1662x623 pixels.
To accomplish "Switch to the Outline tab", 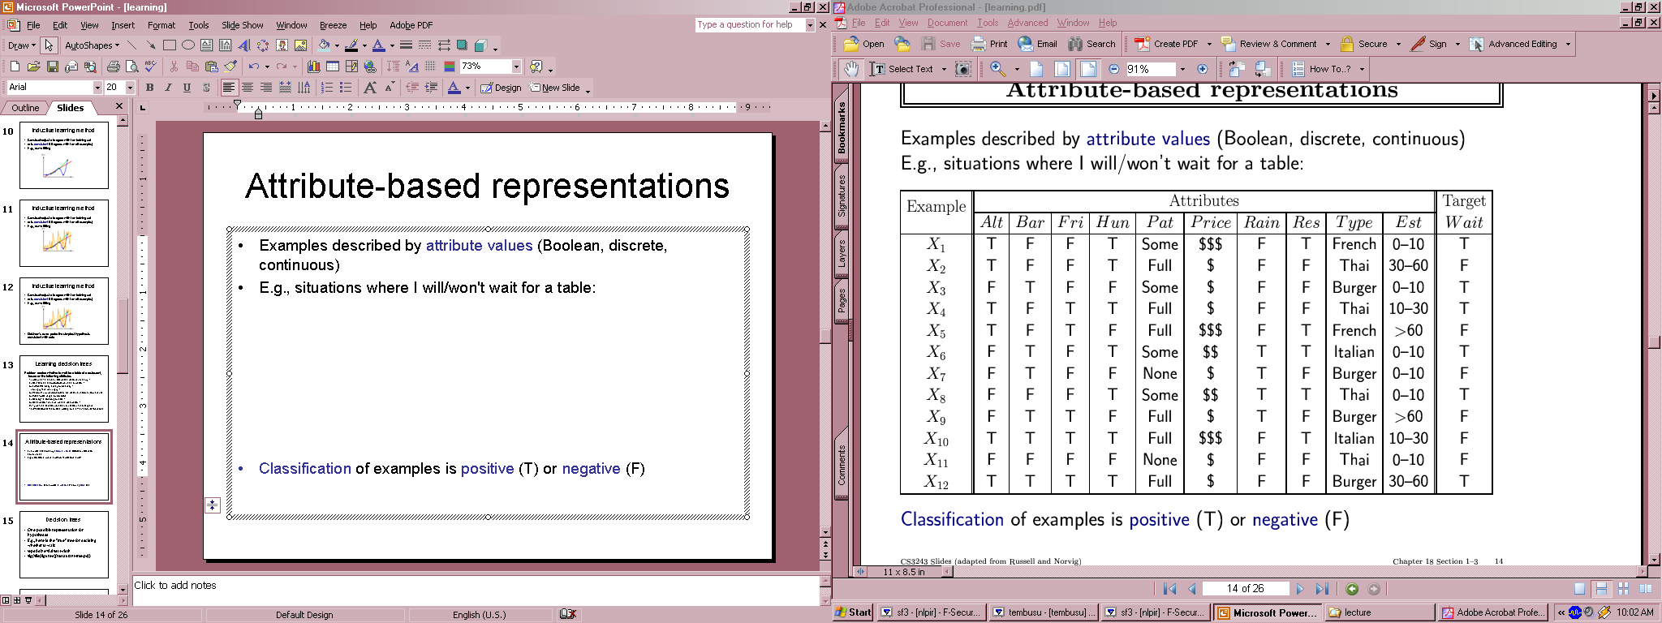I will [25, 108].
